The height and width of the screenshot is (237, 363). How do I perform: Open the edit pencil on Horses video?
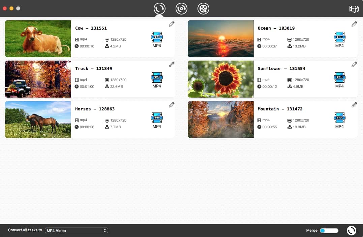pos(172,105)
